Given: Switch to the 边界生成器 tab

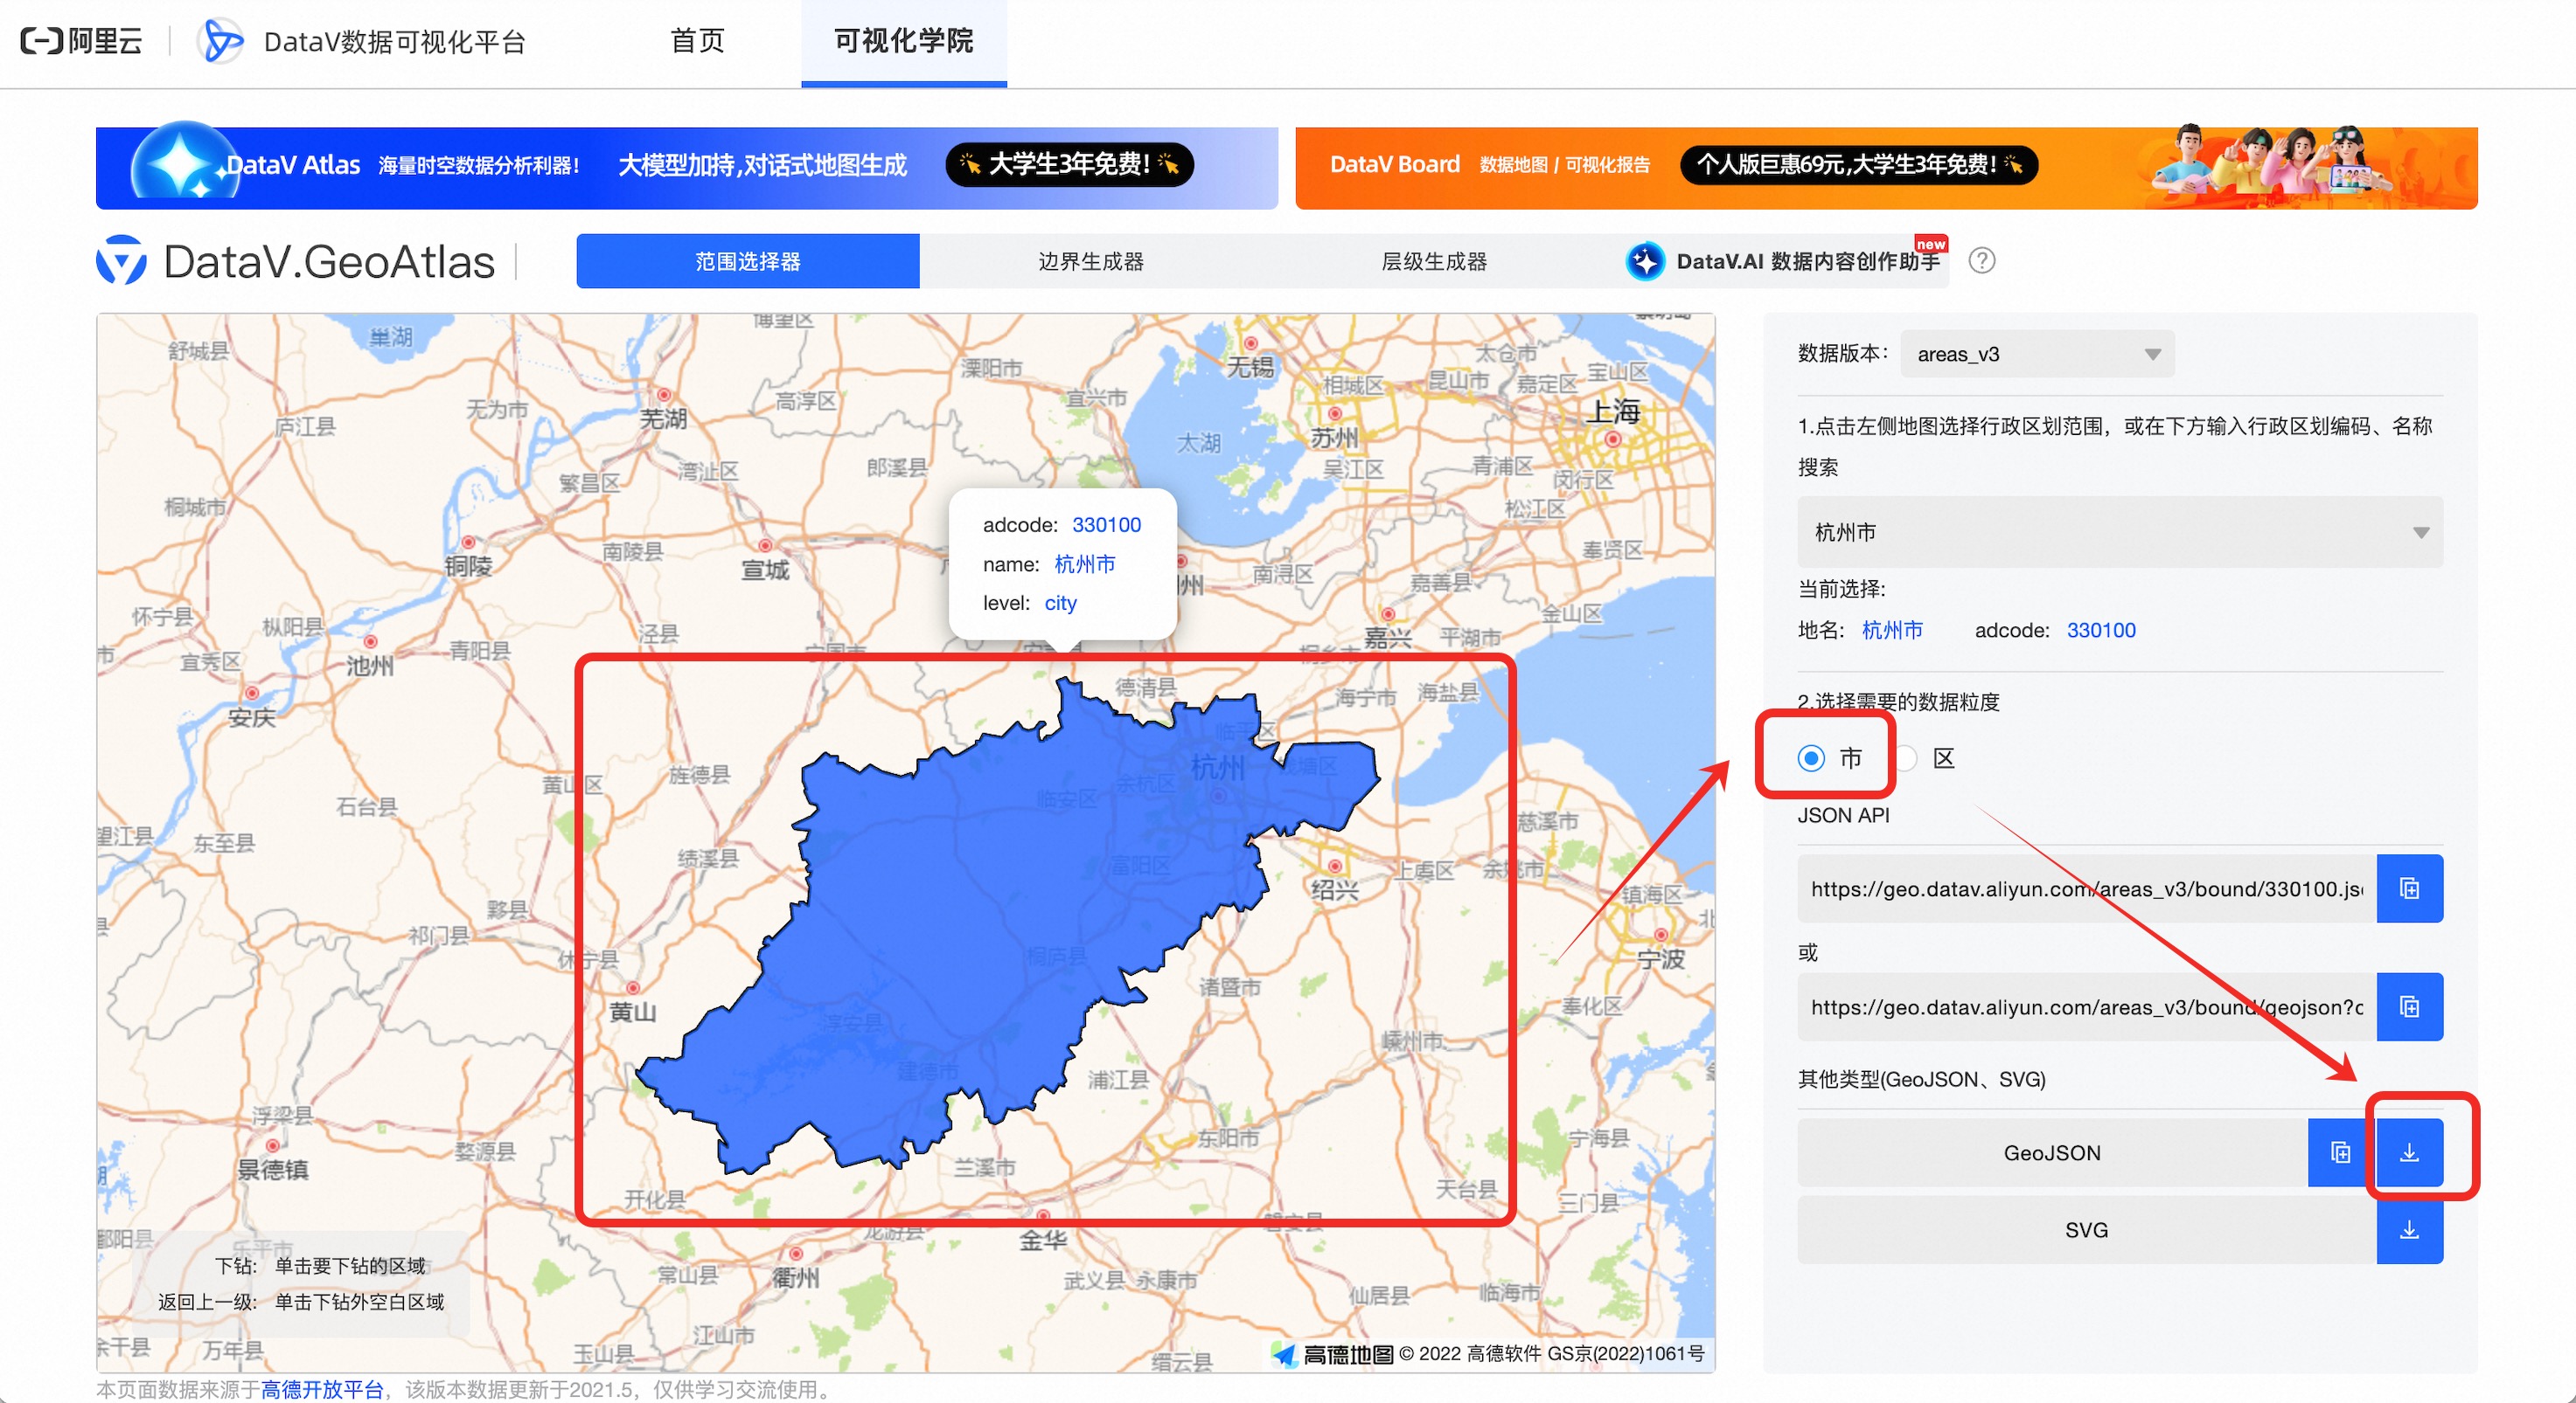Looking at the screenshot, I should pos(1090,261).
